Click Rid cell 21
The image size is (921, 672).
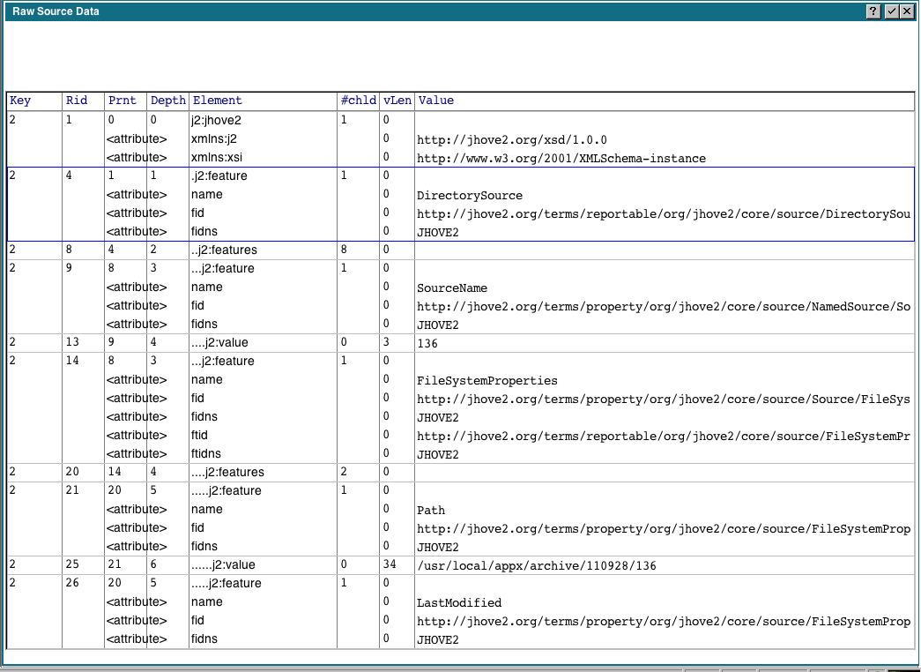click(x=72, y=490)
